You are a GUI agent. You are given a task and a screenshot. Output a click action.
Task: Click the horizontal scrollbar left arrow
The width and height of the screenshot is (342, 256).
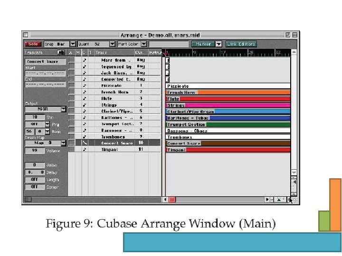[x=165, y=200]
